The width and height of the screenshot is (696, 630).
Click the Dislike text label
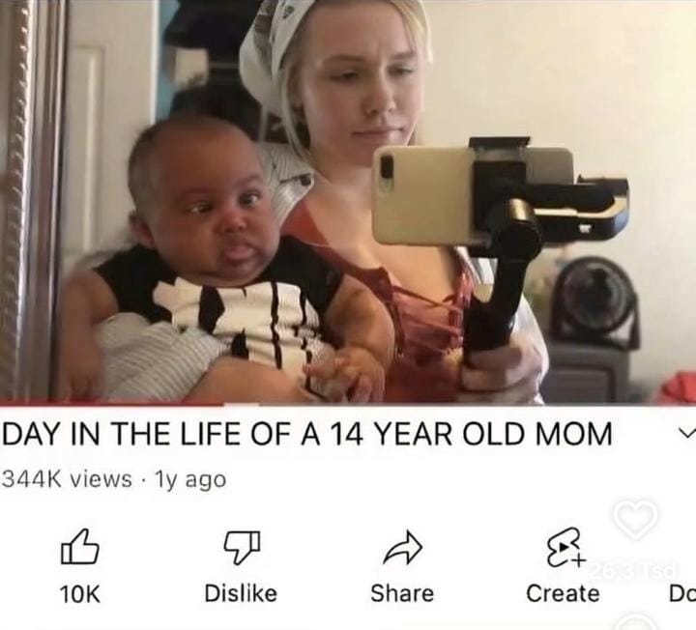tap(241, 593)
